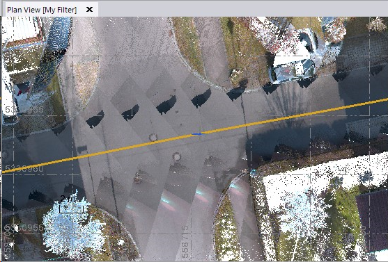
Task: Pick the manhole cover below the orange line
Action: coord(177,156)
